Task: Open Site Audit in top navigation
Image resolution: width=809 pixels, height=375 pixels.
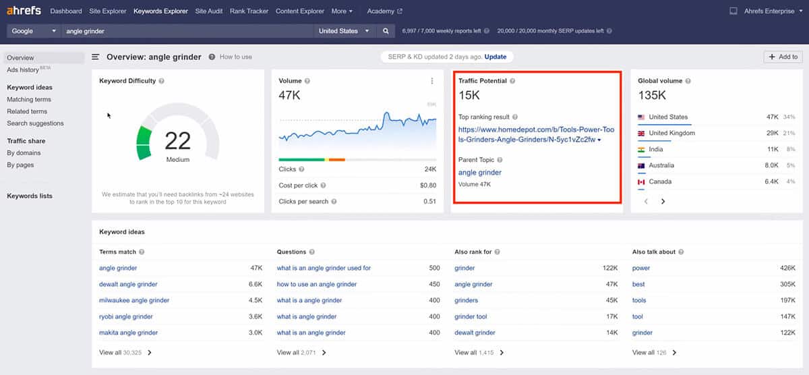Action: (209, 11)
